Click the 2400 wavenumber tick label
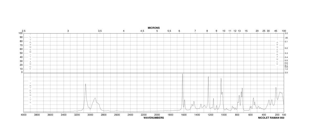309x133 pixels. coord(130,115)
